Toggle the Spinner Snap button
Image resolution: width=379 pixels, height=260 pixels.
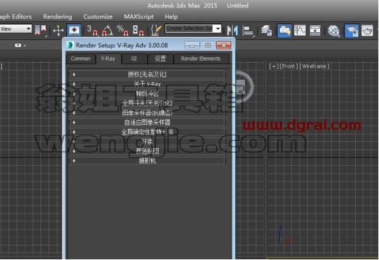coord(138,31)
